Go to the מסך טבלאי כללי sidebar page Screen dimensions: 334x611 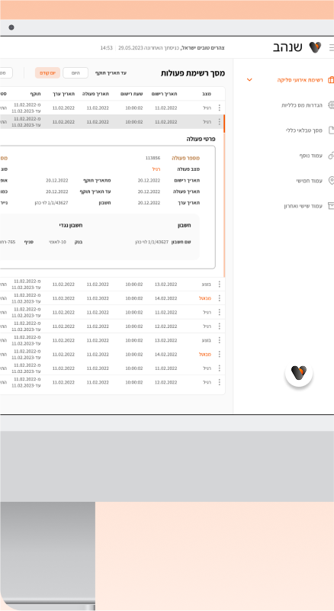[304, 130]
